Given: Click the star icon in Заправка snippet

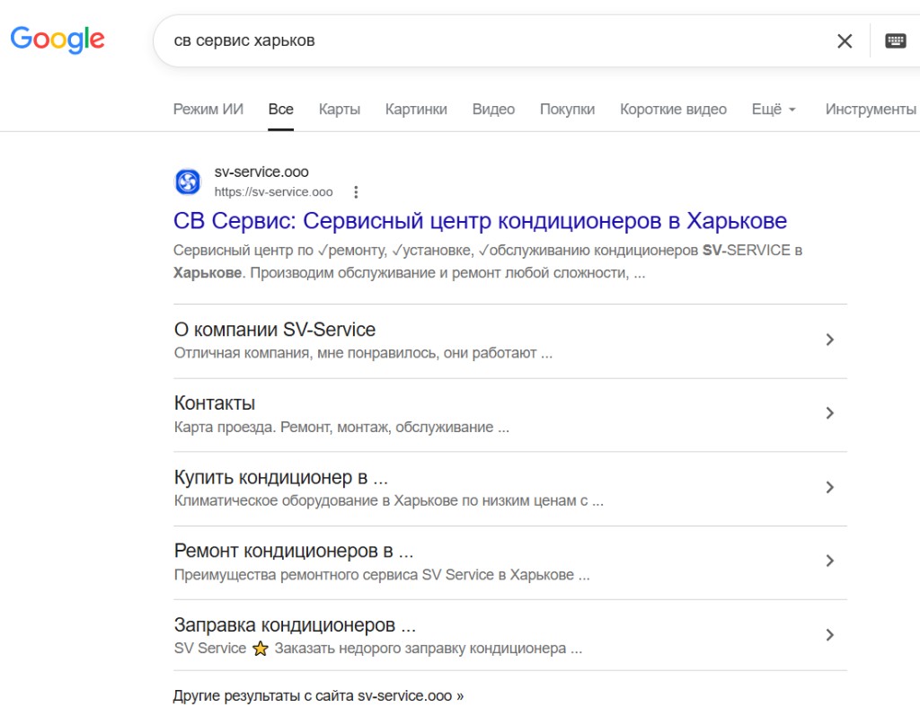Looking at the screenshot, I should pos(261,648).
